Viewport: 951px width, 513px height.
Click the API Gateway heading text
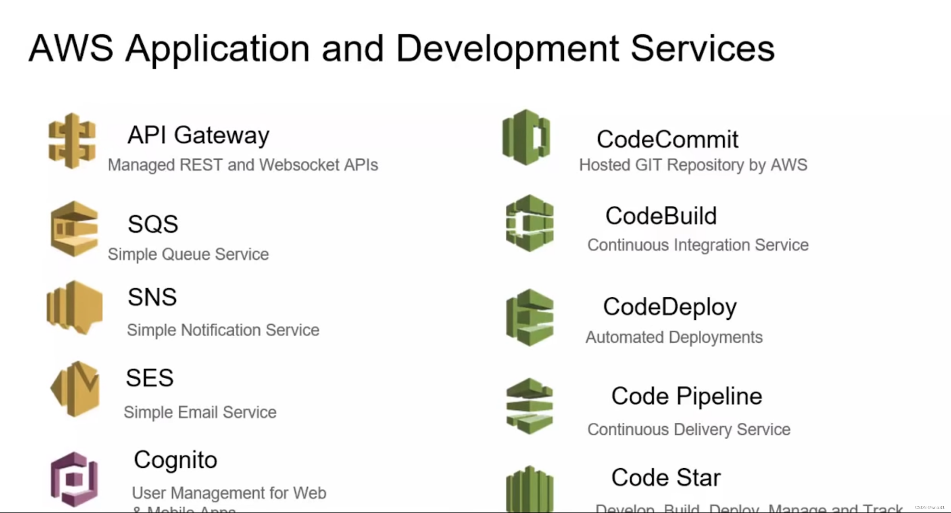(198, 135)
